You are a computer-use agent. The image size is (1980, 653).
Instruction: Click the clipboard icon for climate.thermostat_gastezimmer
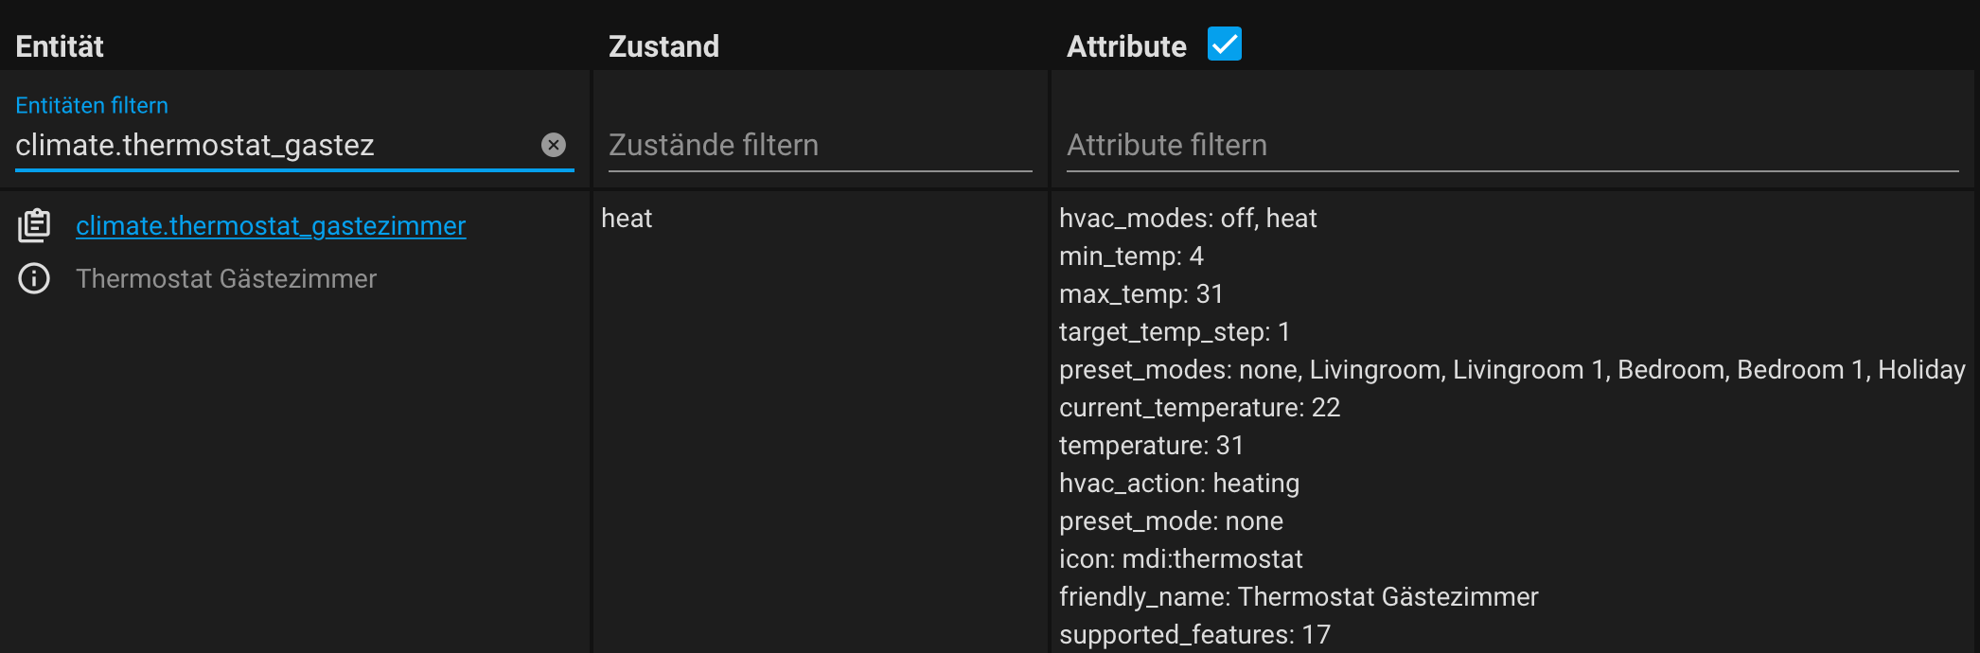[x=34, y=226]
